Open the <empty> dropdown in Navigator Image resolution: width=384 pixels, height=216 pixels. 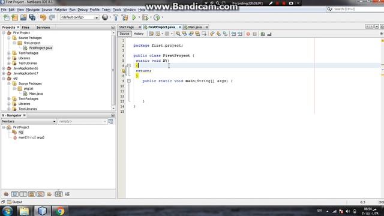pos(82,121)
